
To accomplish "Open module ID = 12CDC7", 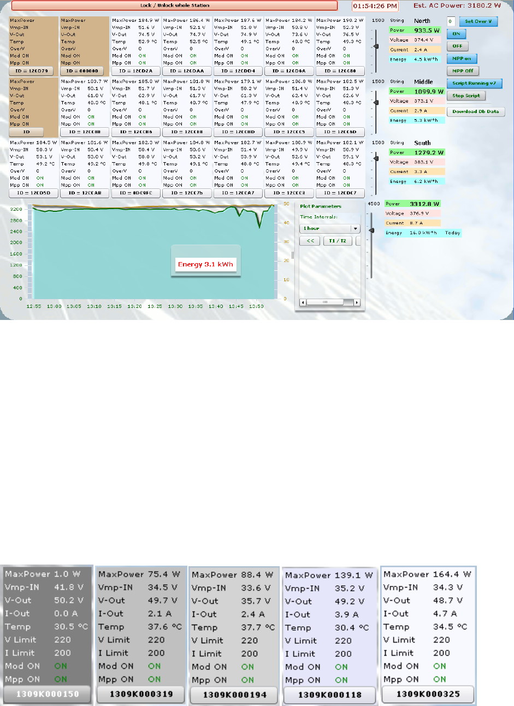I will tap(340, 193).
